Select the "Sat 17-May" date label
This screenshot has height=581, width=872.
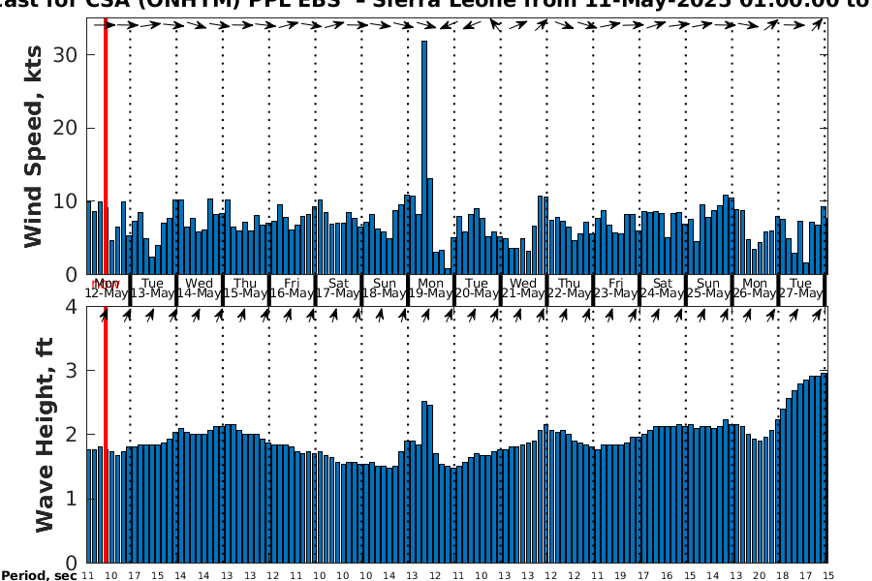tap(338, 288)
